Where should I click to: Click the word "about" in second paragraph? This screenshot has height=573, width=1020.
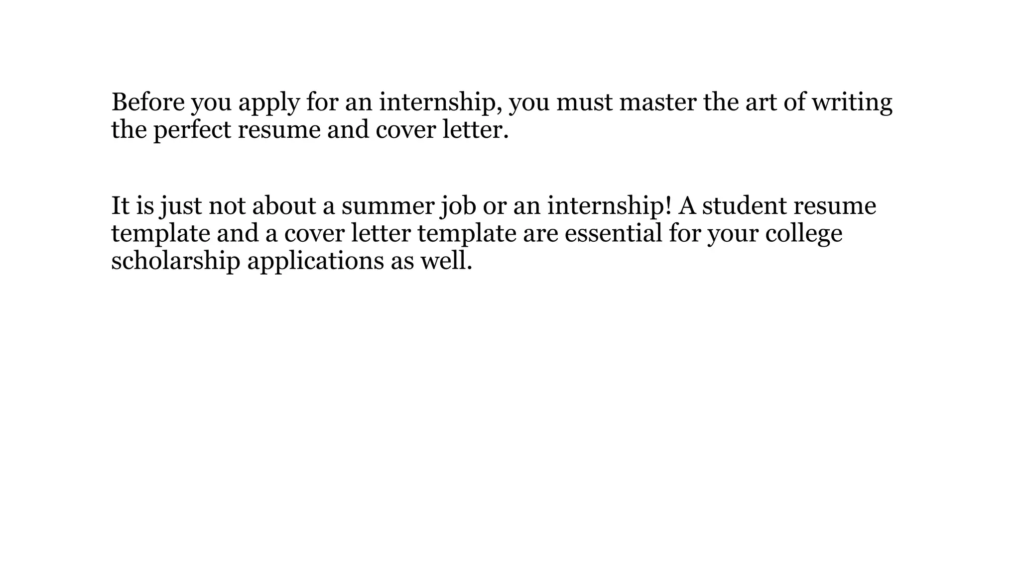(284, 206)
